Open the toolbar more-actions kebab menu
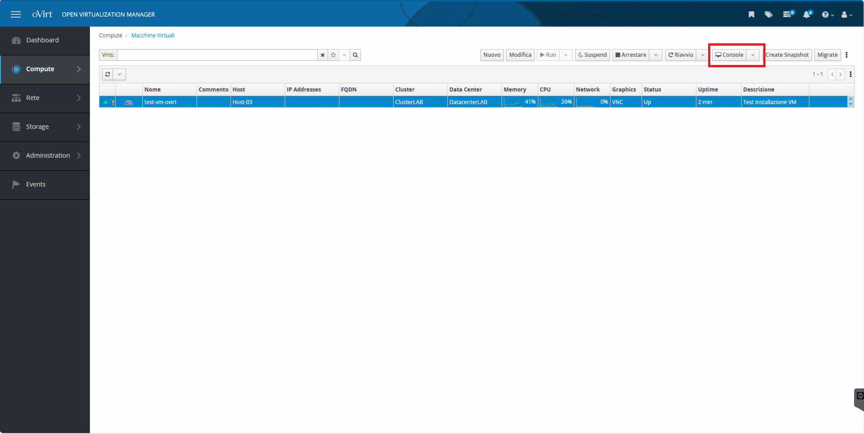The width and height of the screenshot is (864, 434). click(x=846, y=55)
